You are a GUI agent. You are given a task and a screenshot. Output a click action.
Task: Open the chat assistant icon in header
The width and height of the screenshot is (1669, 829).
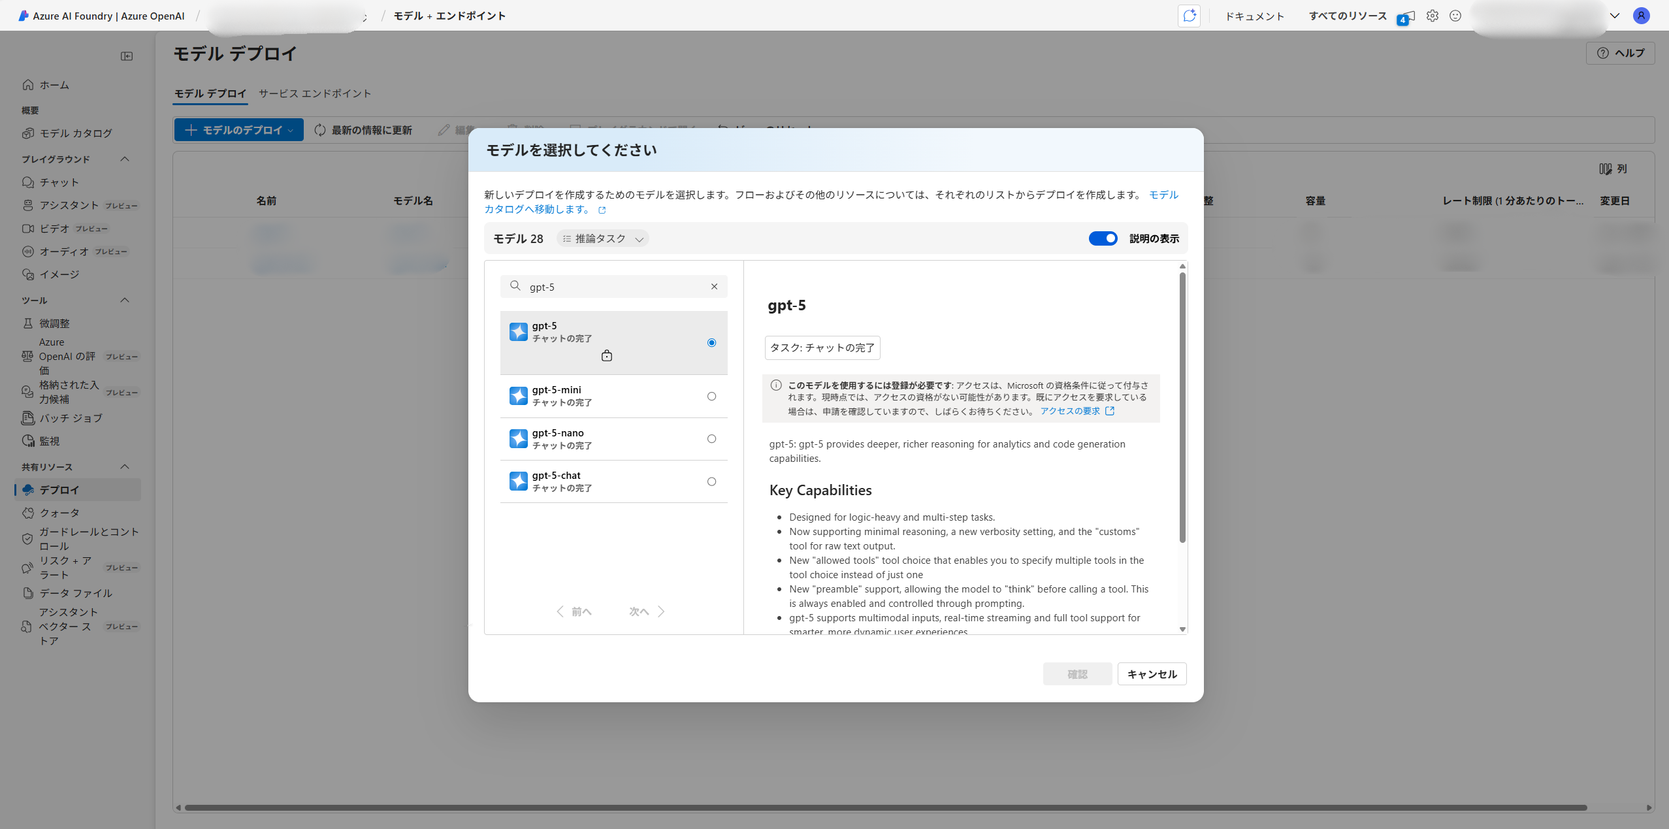click(1189, 16)
